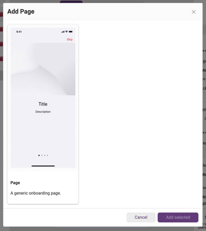Viewport: 206px width, 231px height.
Task: Click the active first pagination dot
Action: tap(39, 155)
